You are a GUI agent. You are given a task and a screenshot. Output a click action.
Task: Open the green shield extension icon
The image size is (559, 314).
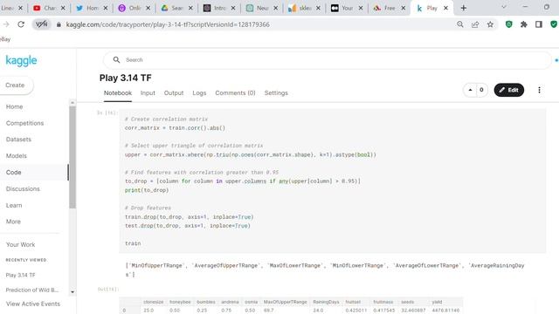click(x=508, y=24)
